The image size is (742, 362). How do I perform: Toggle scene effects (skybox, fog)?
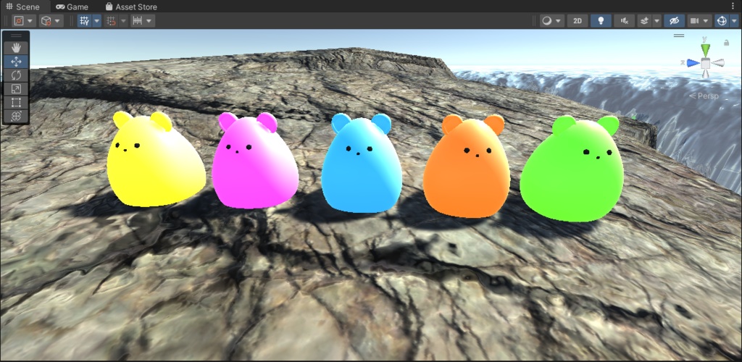coord(644,21)
